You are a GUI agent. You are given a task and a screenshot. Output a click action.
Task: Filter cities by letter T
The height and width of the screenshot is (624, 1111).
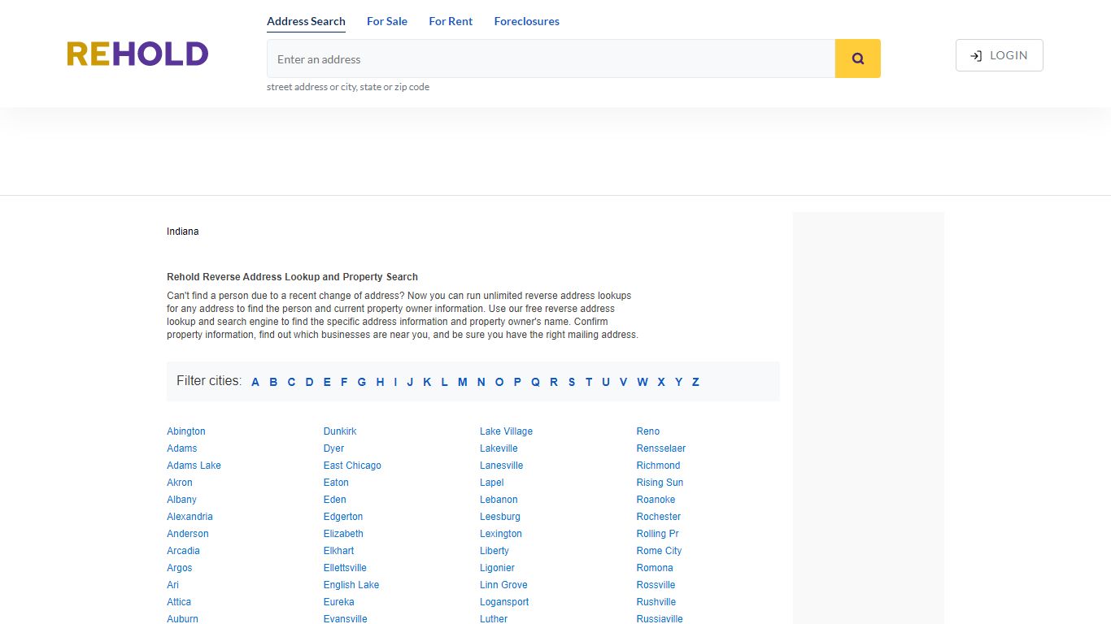click(x=589, y=382)
